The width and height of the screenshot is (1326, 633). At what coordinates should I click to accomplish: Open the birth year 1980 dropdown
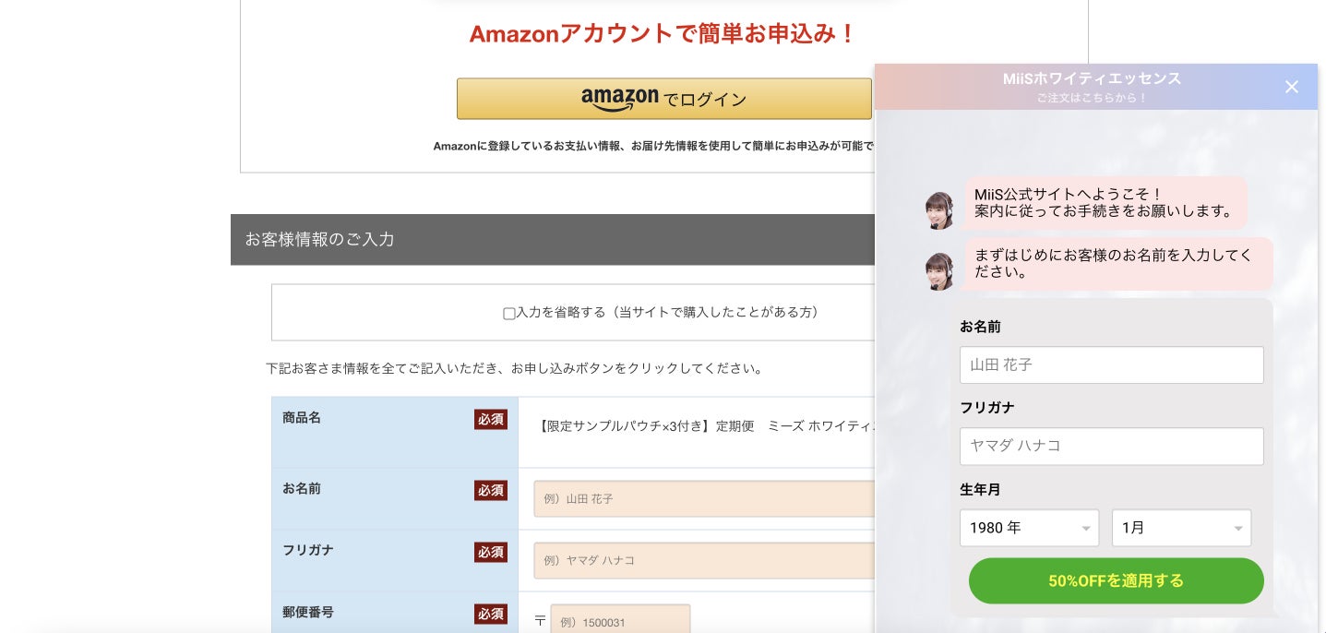tap(1029, 528)
